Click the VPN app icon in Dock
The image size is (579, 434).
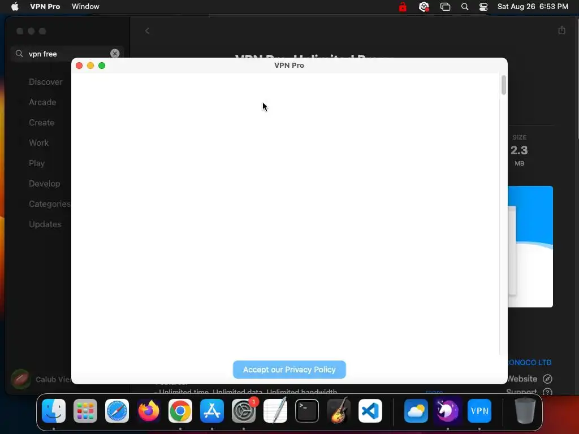coord(479,411)
